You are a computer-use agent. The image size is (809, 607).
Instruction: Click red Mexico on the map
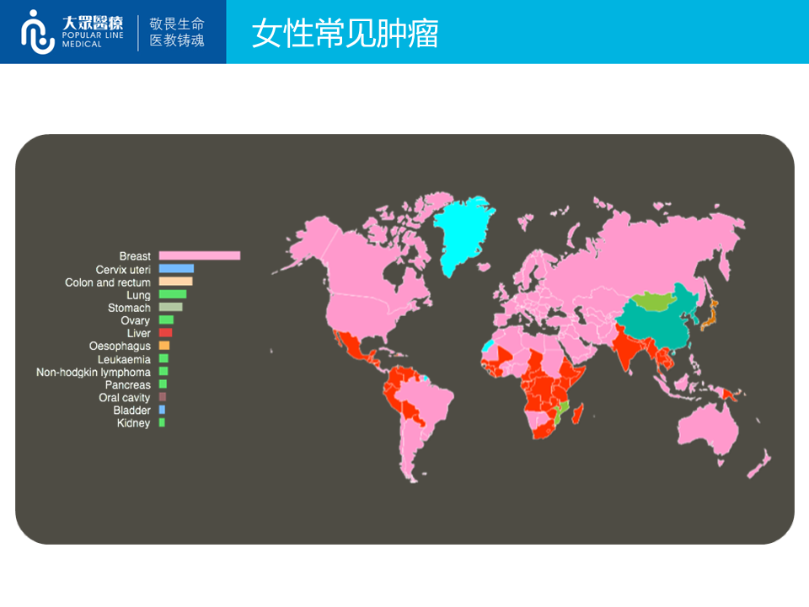pyautogui.click(x=355, y=346)
